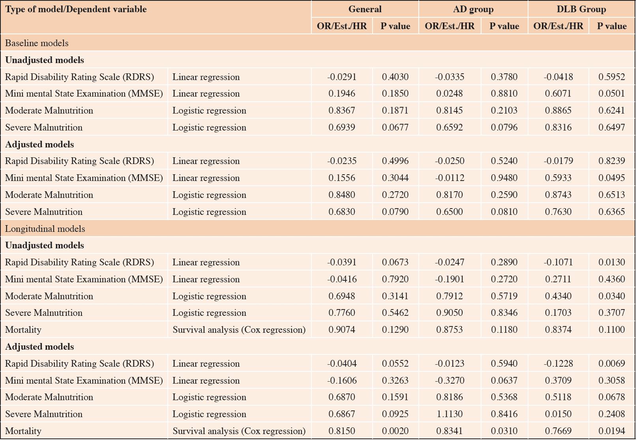Click the value 0.2408
Image resolution: width=637 pixels, height=440 pixels.
click(612, 414)
